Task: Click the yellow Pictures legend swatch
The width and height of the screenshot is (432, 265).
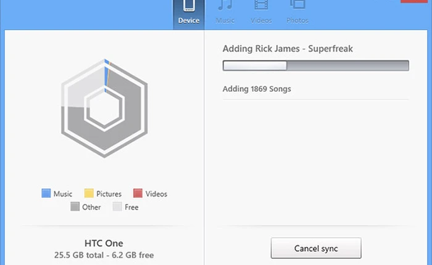Action: (88, 194)
